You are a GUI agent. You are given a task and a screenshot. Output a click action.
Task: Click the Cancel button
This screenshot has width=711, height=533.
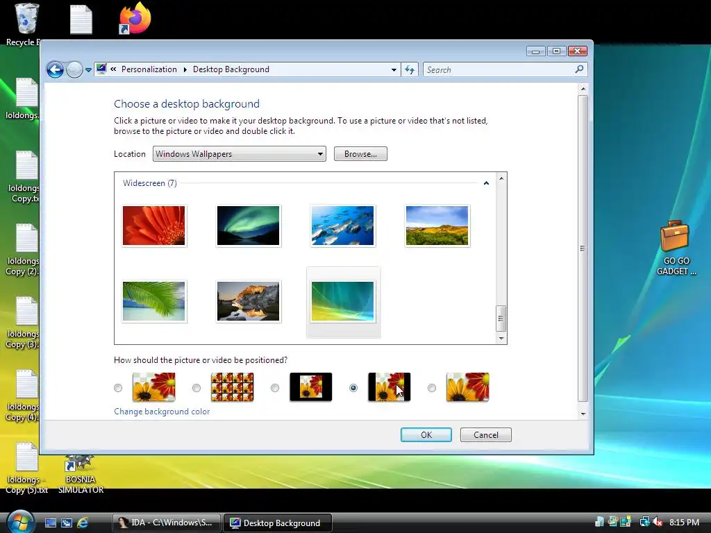coord(485,434)
